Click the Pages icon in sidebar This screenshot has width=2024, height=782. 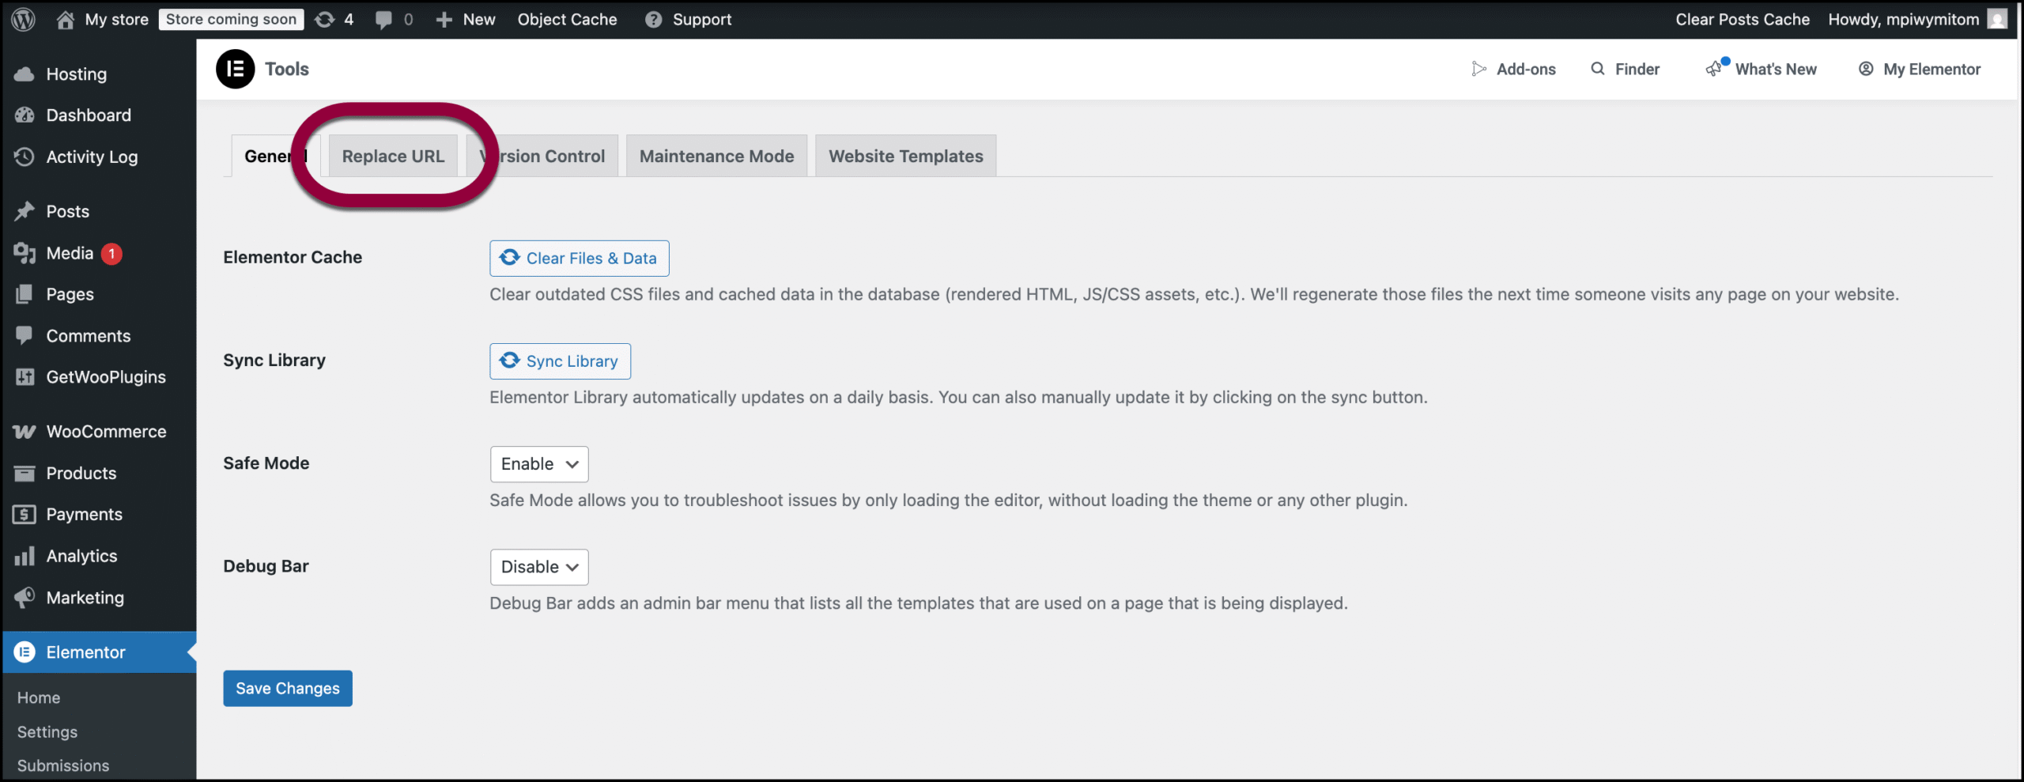(x=25, y=294)
